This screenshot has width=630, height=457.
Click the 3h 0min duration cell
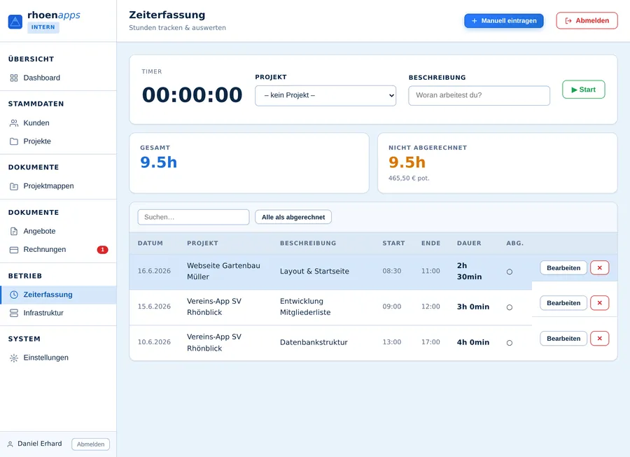[473, 307]
